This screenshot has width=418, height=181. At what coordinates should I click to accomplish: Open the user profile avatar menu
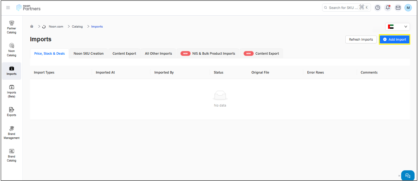pyautogui.click(x=408, y=8)
